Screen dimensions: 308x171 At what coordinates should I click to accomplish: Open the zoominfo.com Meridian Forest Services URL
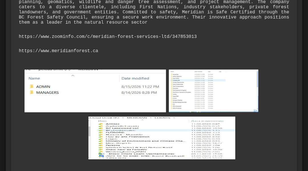(108, 36)
